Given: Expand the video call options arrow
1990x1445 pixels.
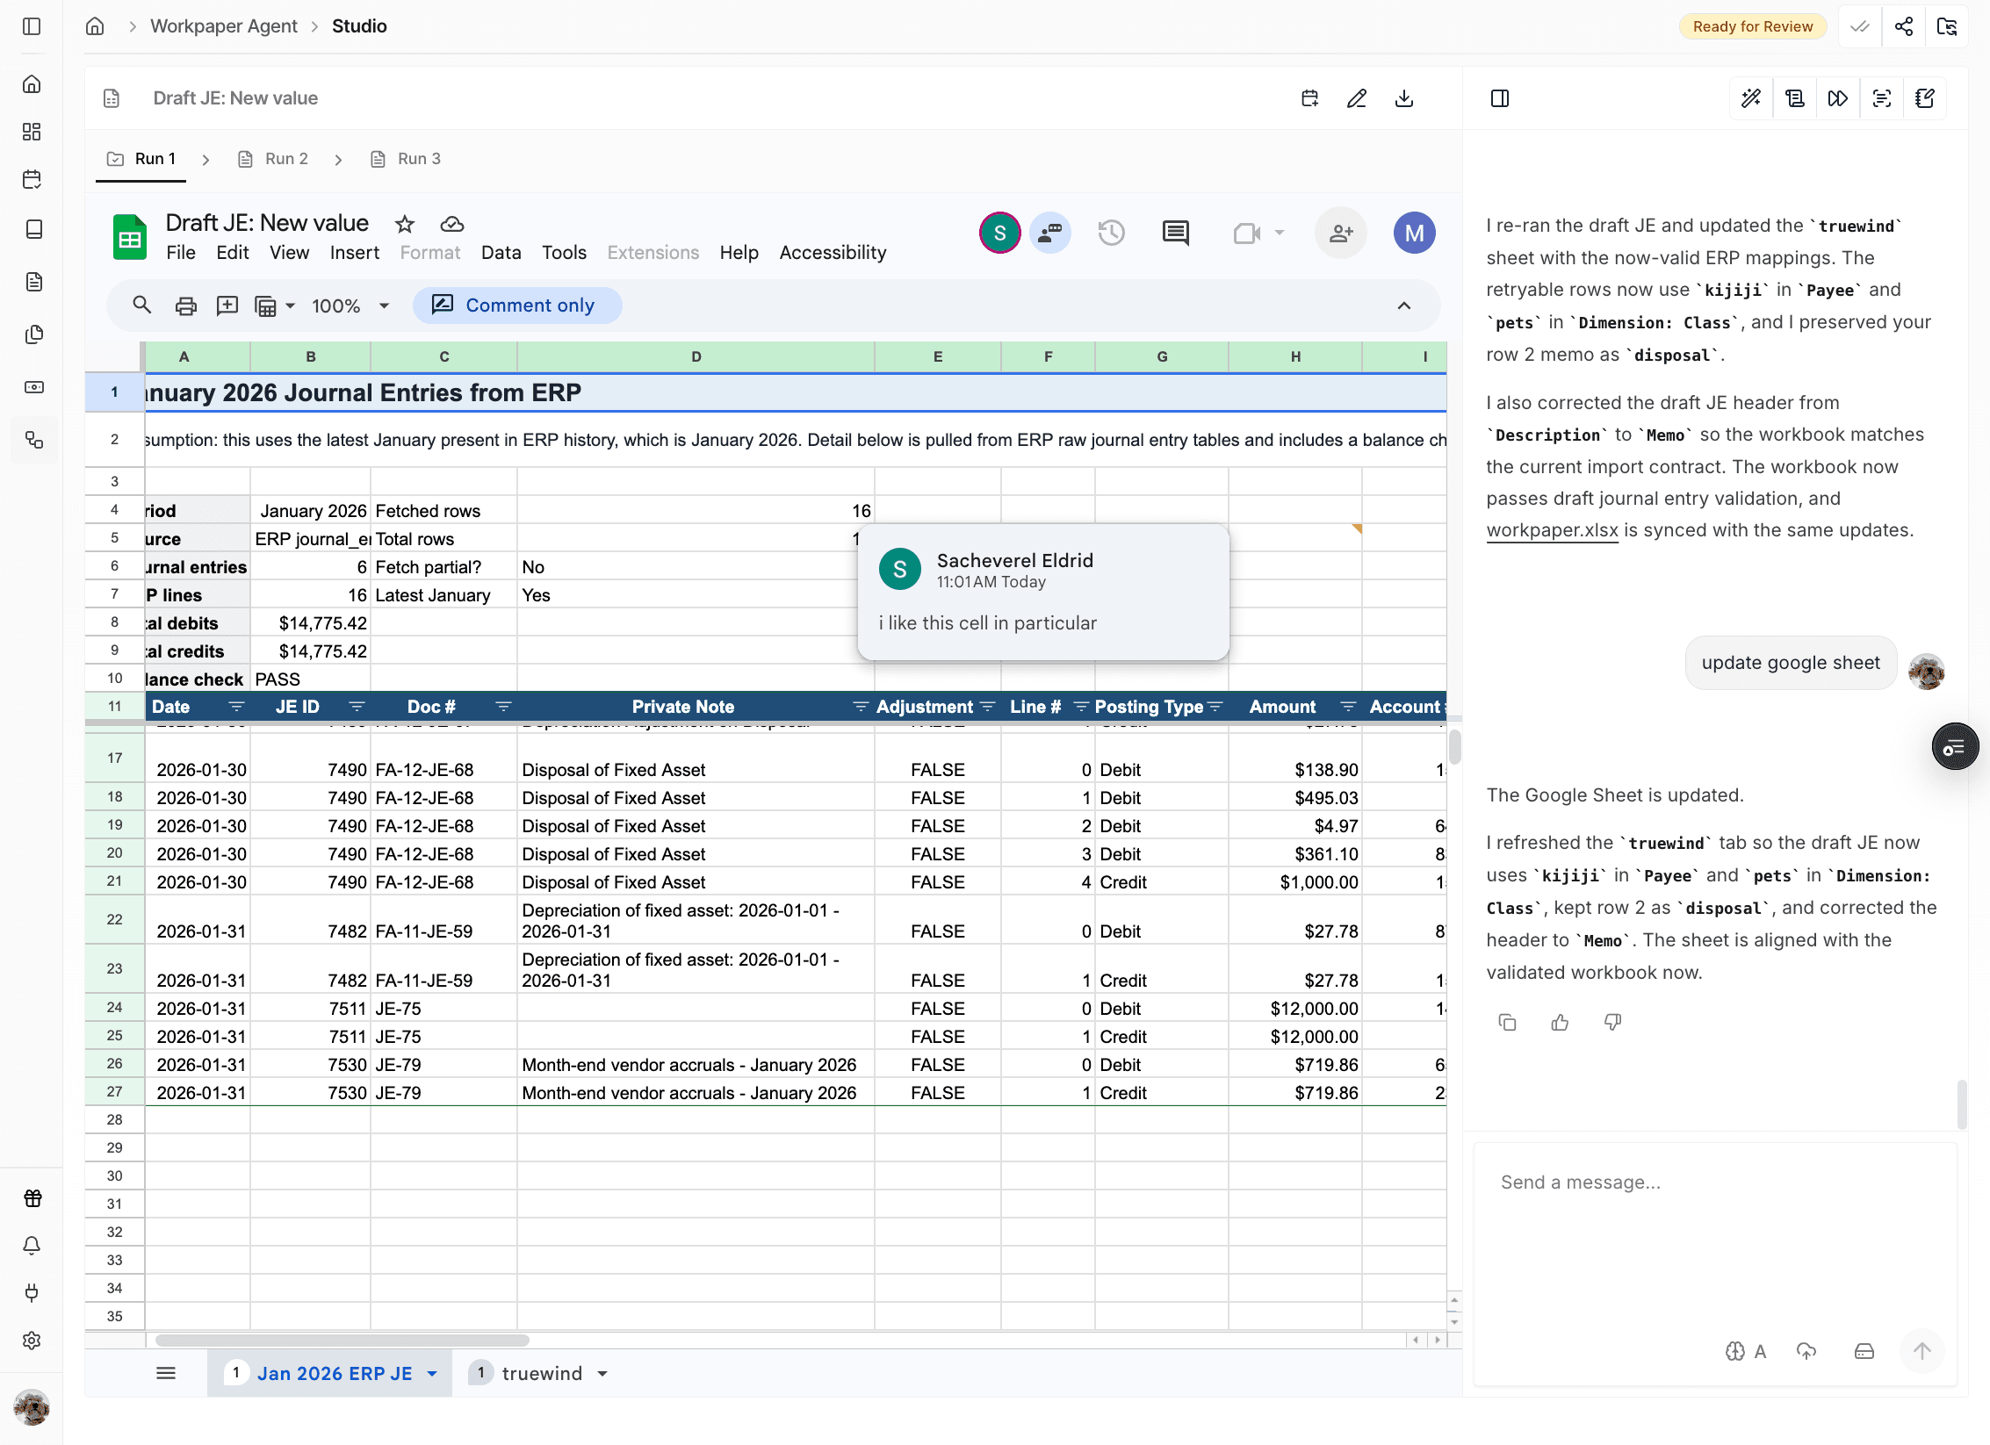Looking at the screenshot, I should (1279, 233).
